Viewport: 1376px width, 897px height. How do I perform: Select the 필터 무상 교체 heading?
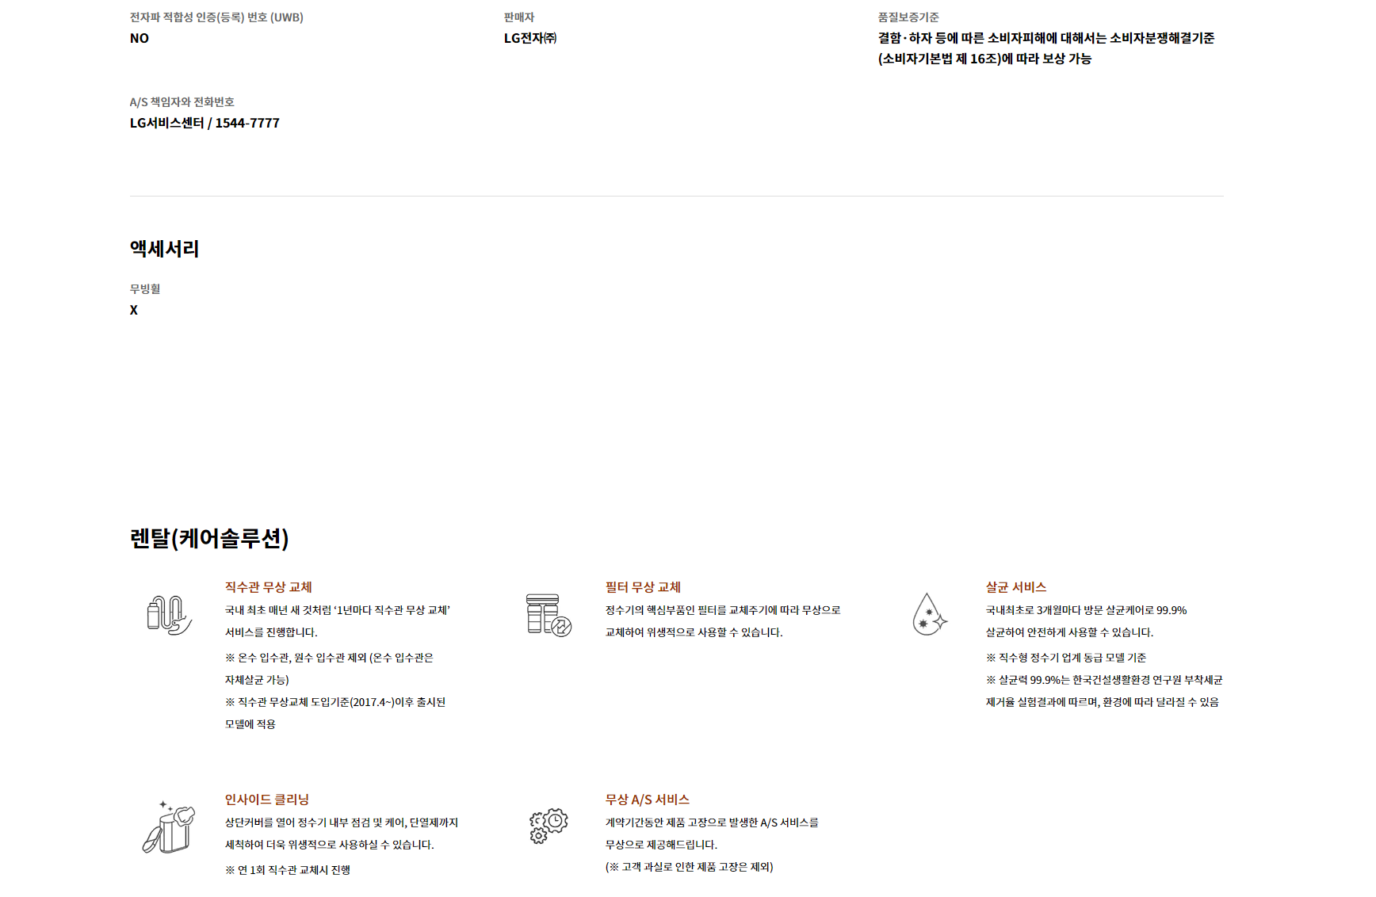pos(643,587)
